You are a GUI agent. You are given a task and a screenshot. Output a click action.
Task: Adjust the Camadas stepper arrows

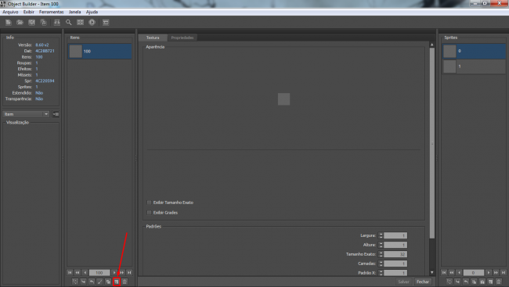pyautogui.click(x=381, y=264)
